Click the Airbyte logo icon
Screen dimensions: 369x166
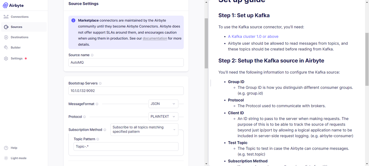point(5,6)
